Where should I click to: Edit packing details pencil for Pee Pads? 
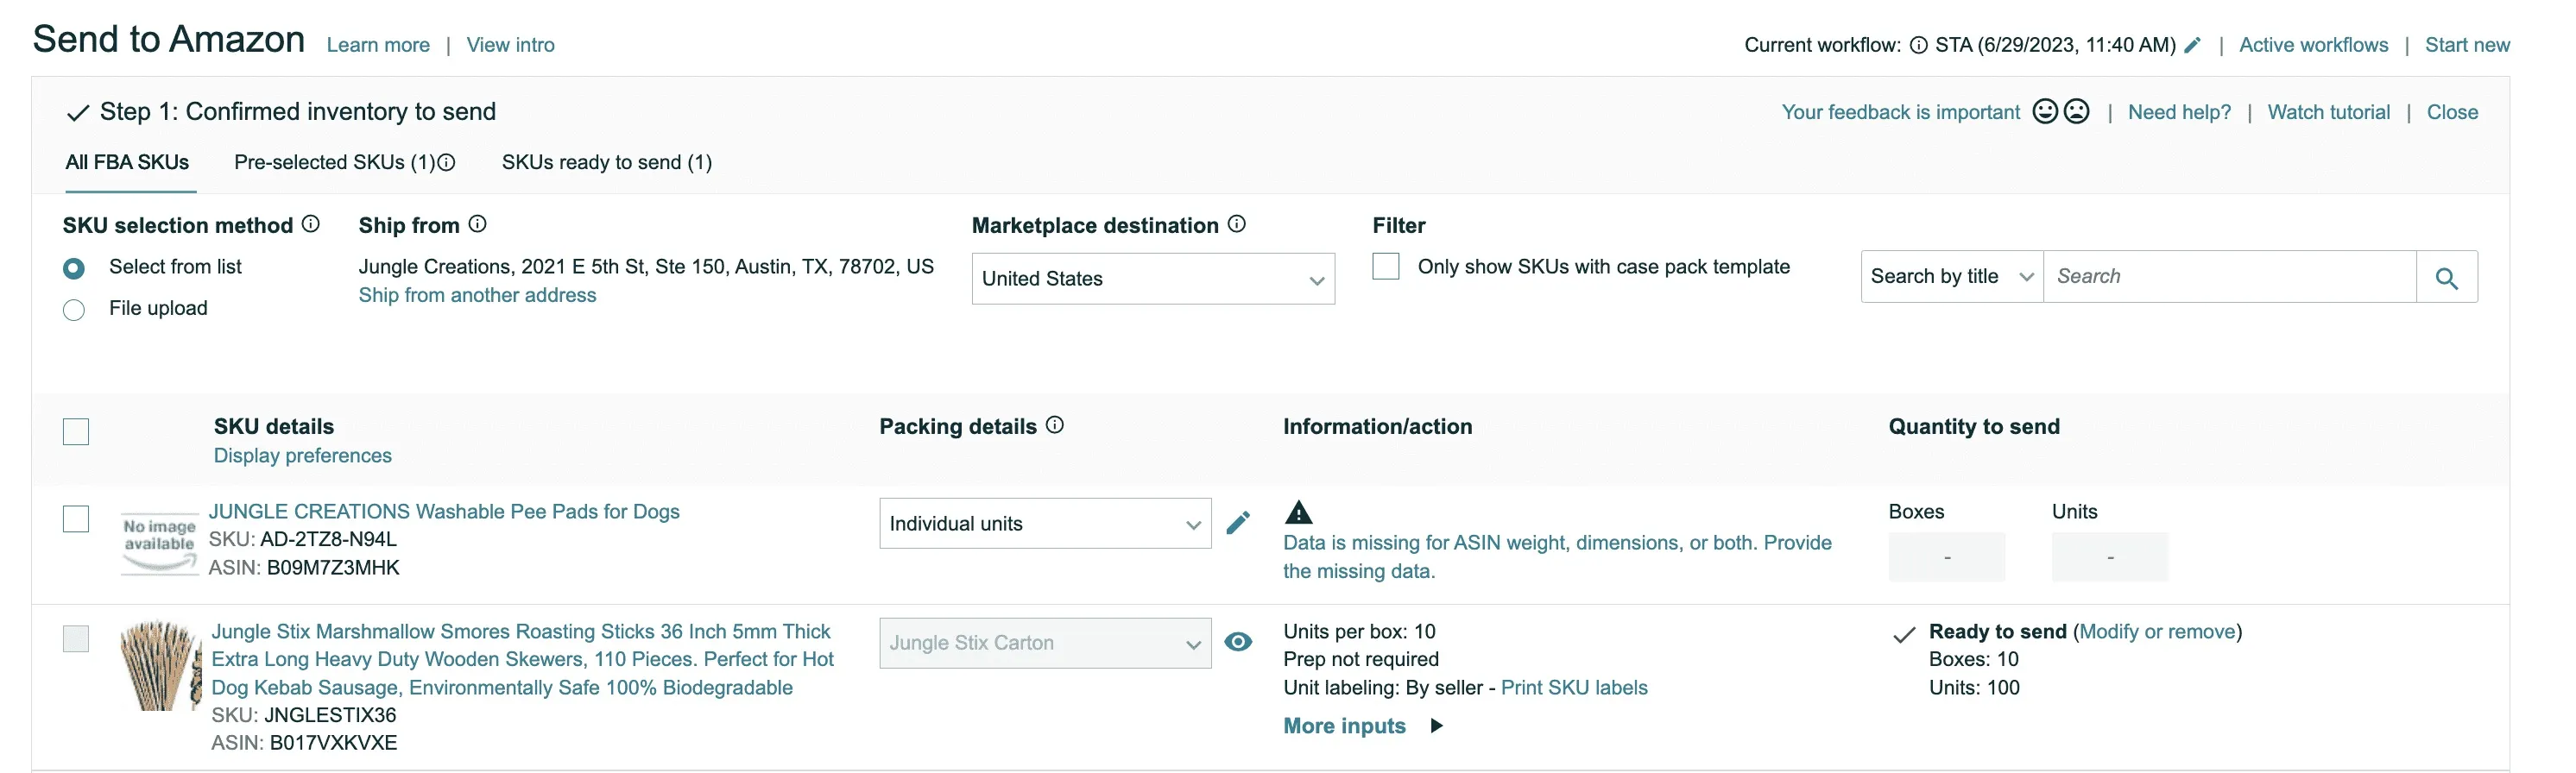(1238, 523)
